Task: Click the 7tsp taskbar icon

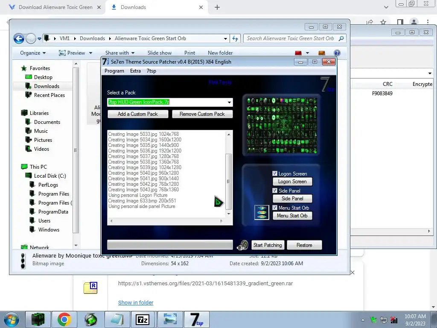Action: [196, 319]
